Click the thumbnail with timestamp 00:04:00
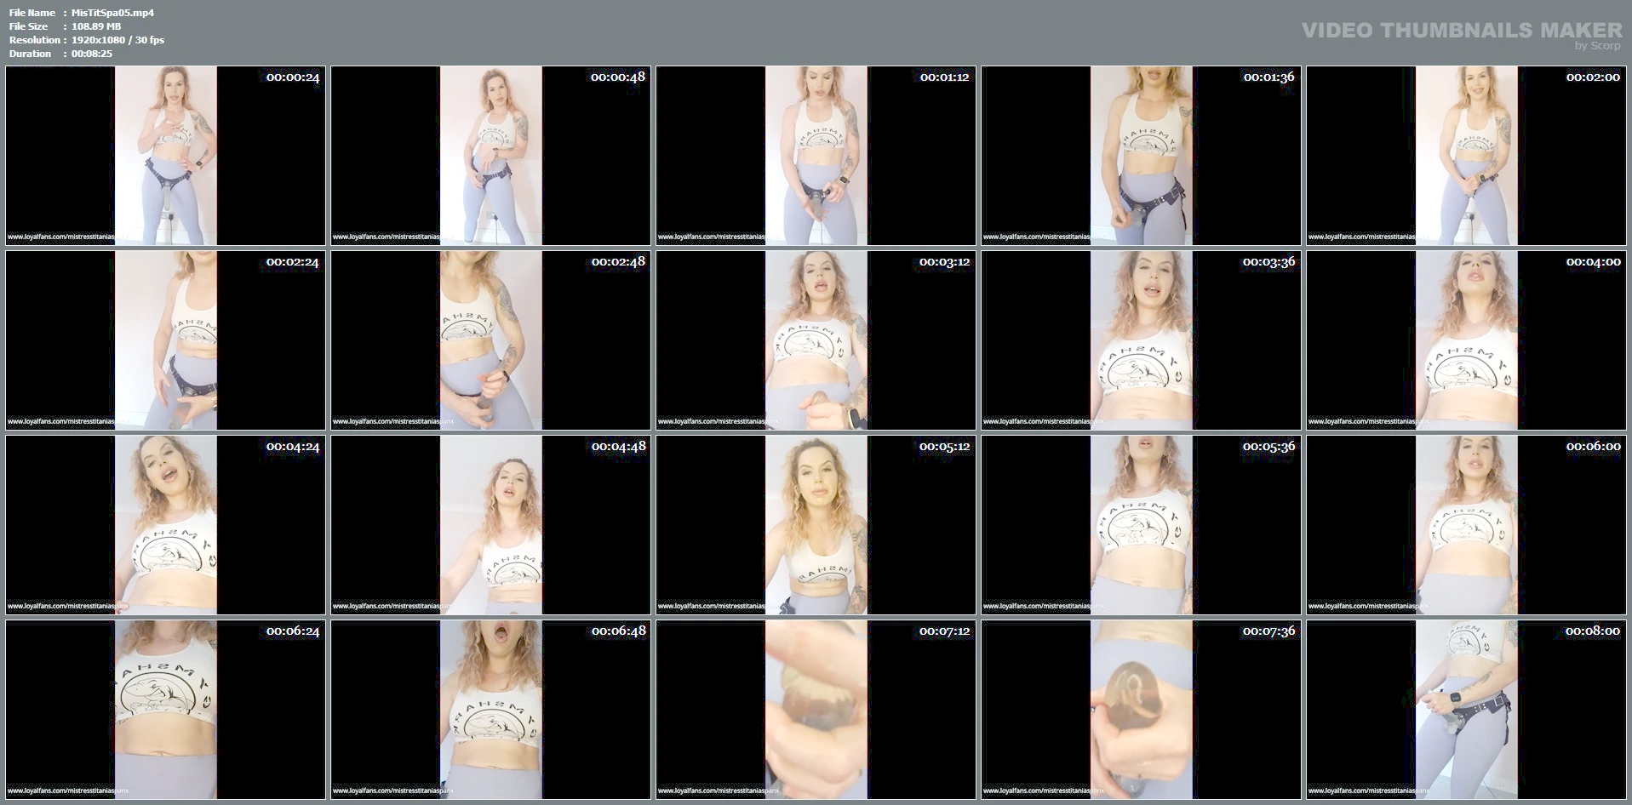Viewport: 1632px width, 805px height. (1467, 340)
